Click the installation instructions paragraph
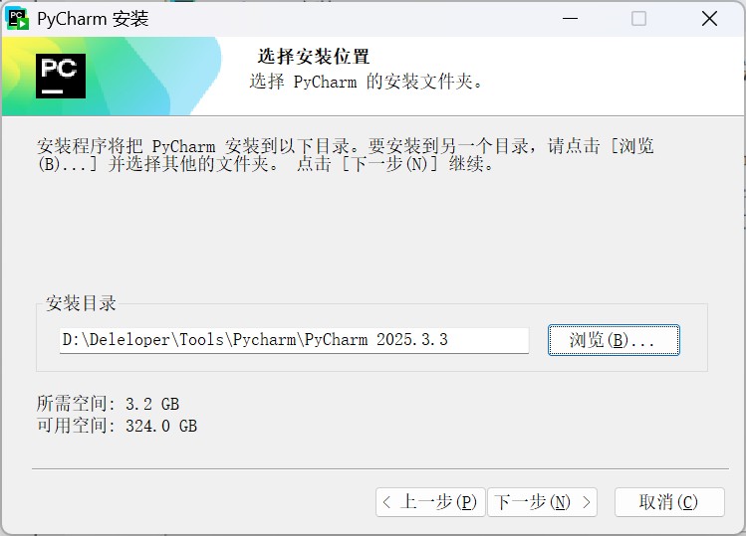This screenshot has height=536, width=746. pyautogui.click(x=346, y=155)
